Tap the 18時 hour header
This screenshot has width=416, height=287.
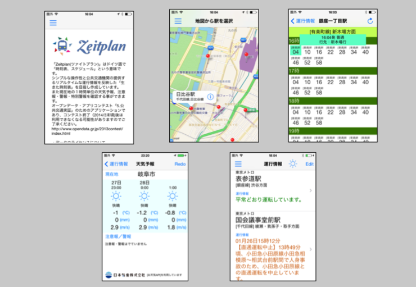(x=333, y=101)
